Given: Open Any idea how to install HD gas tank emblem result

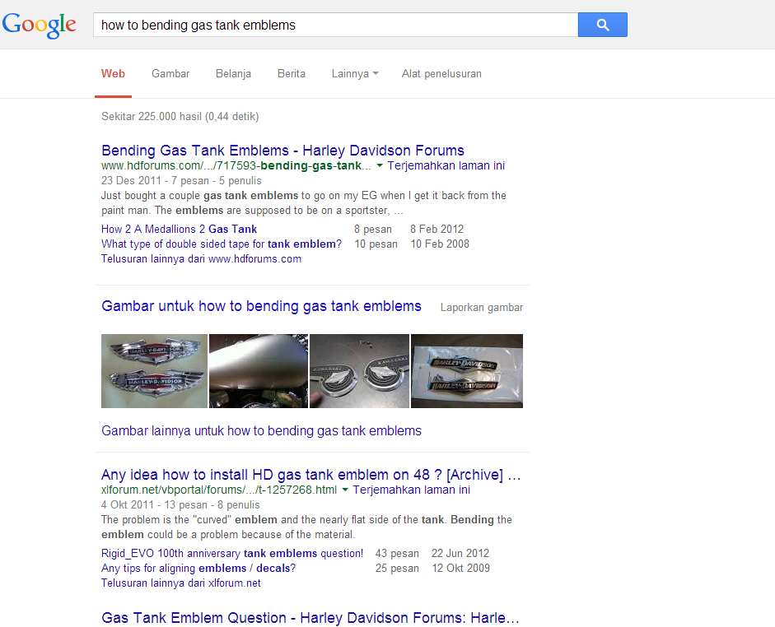Looking at the screenshot, I should (310, 475).
